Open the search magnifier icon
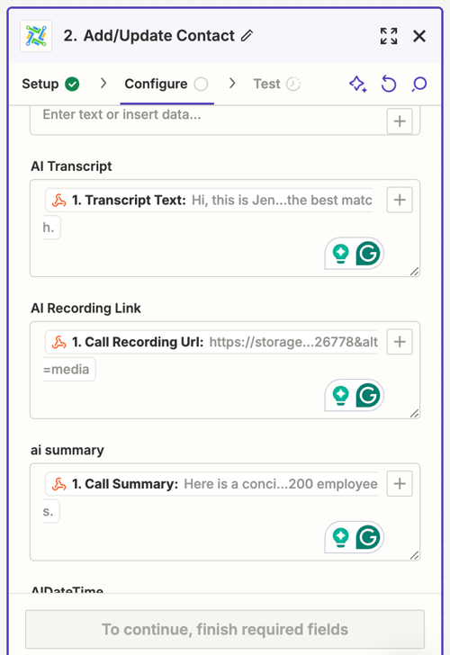 [x=419, y=84]
